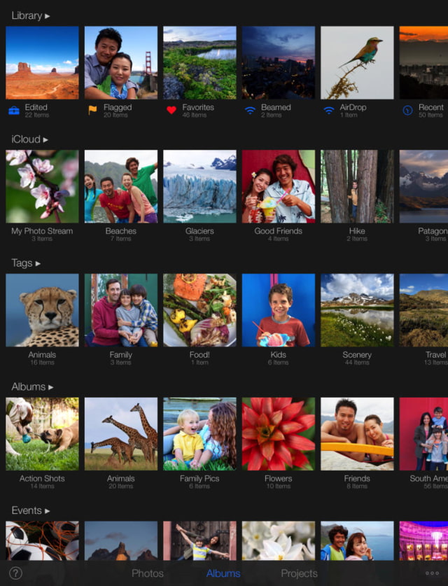Click the Recent clock icon
Screen dimensions: 448x586
407,111
